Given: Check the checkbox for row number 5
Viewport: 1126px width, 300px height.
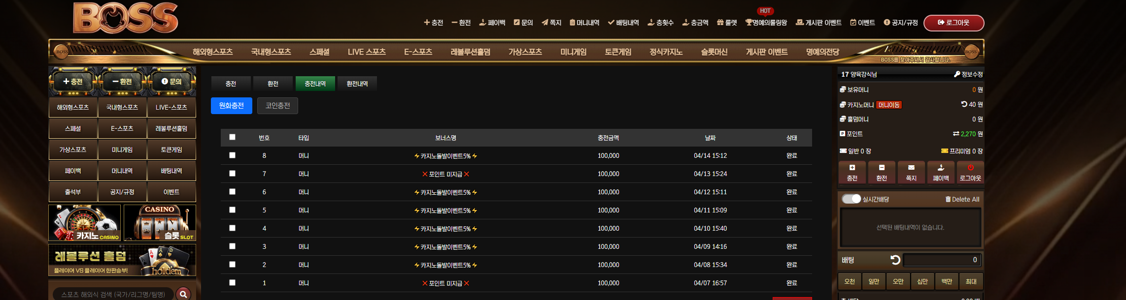Looking at the screenshot, I should (232, 210).
